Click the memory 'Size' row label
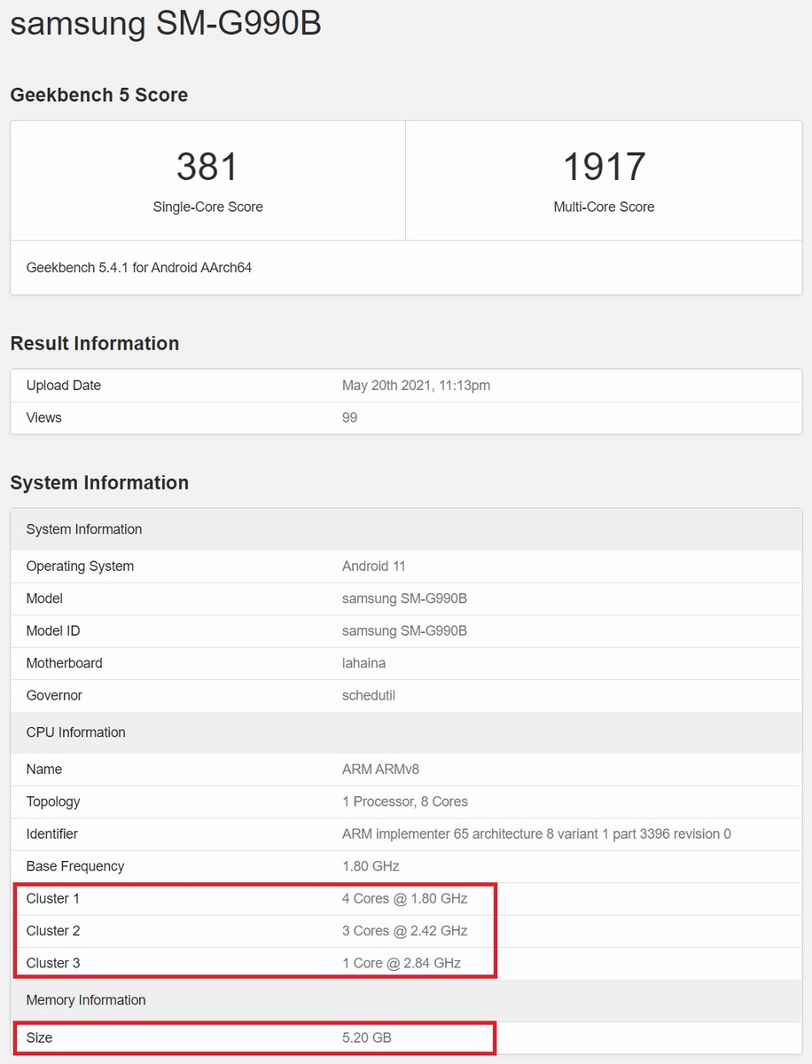 coord(39,1037)
